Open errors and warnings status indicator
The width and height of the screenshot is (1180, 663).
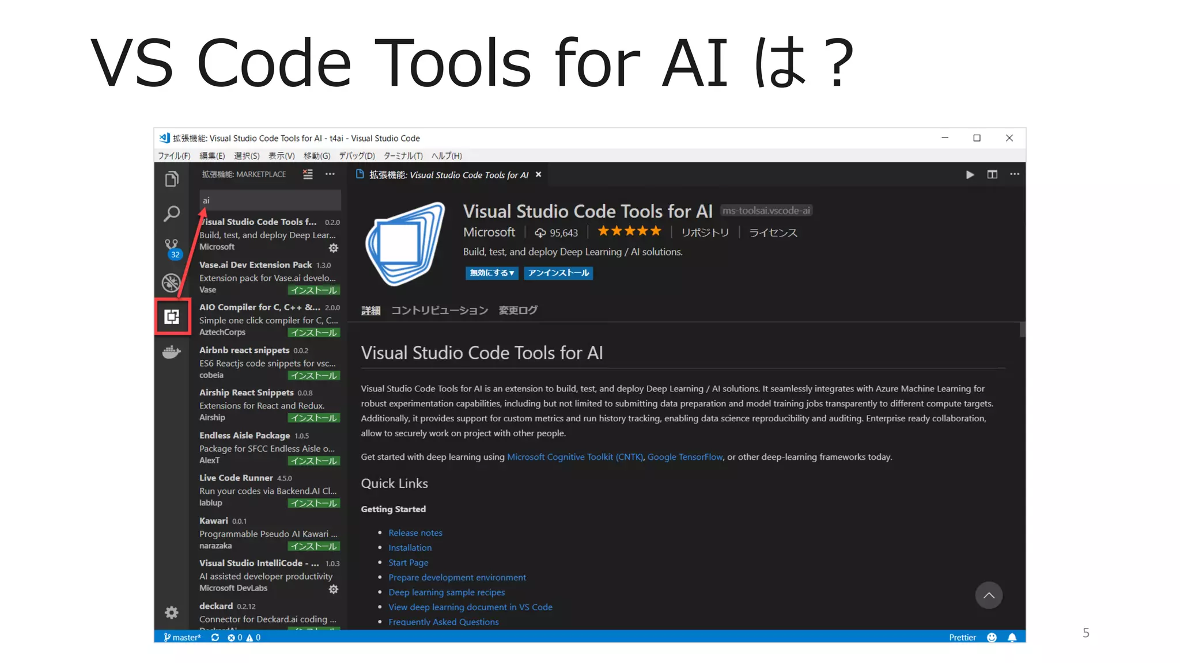244,637
